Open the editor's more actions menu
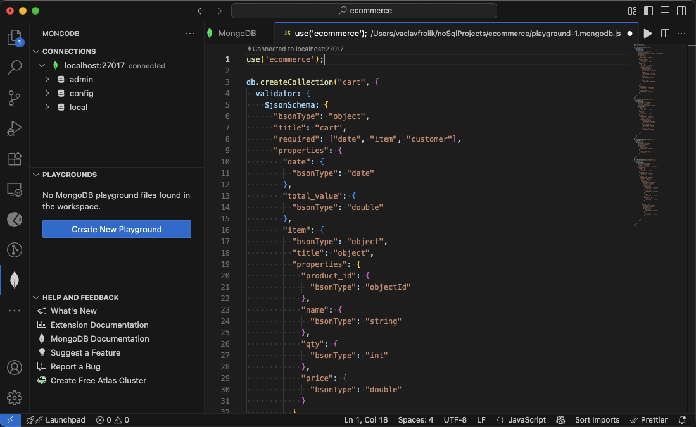 click(x=681, y=34)
